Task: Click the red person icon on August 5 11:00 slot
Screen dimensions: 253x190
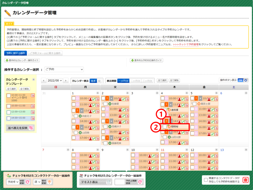Action: pos(209,110)
